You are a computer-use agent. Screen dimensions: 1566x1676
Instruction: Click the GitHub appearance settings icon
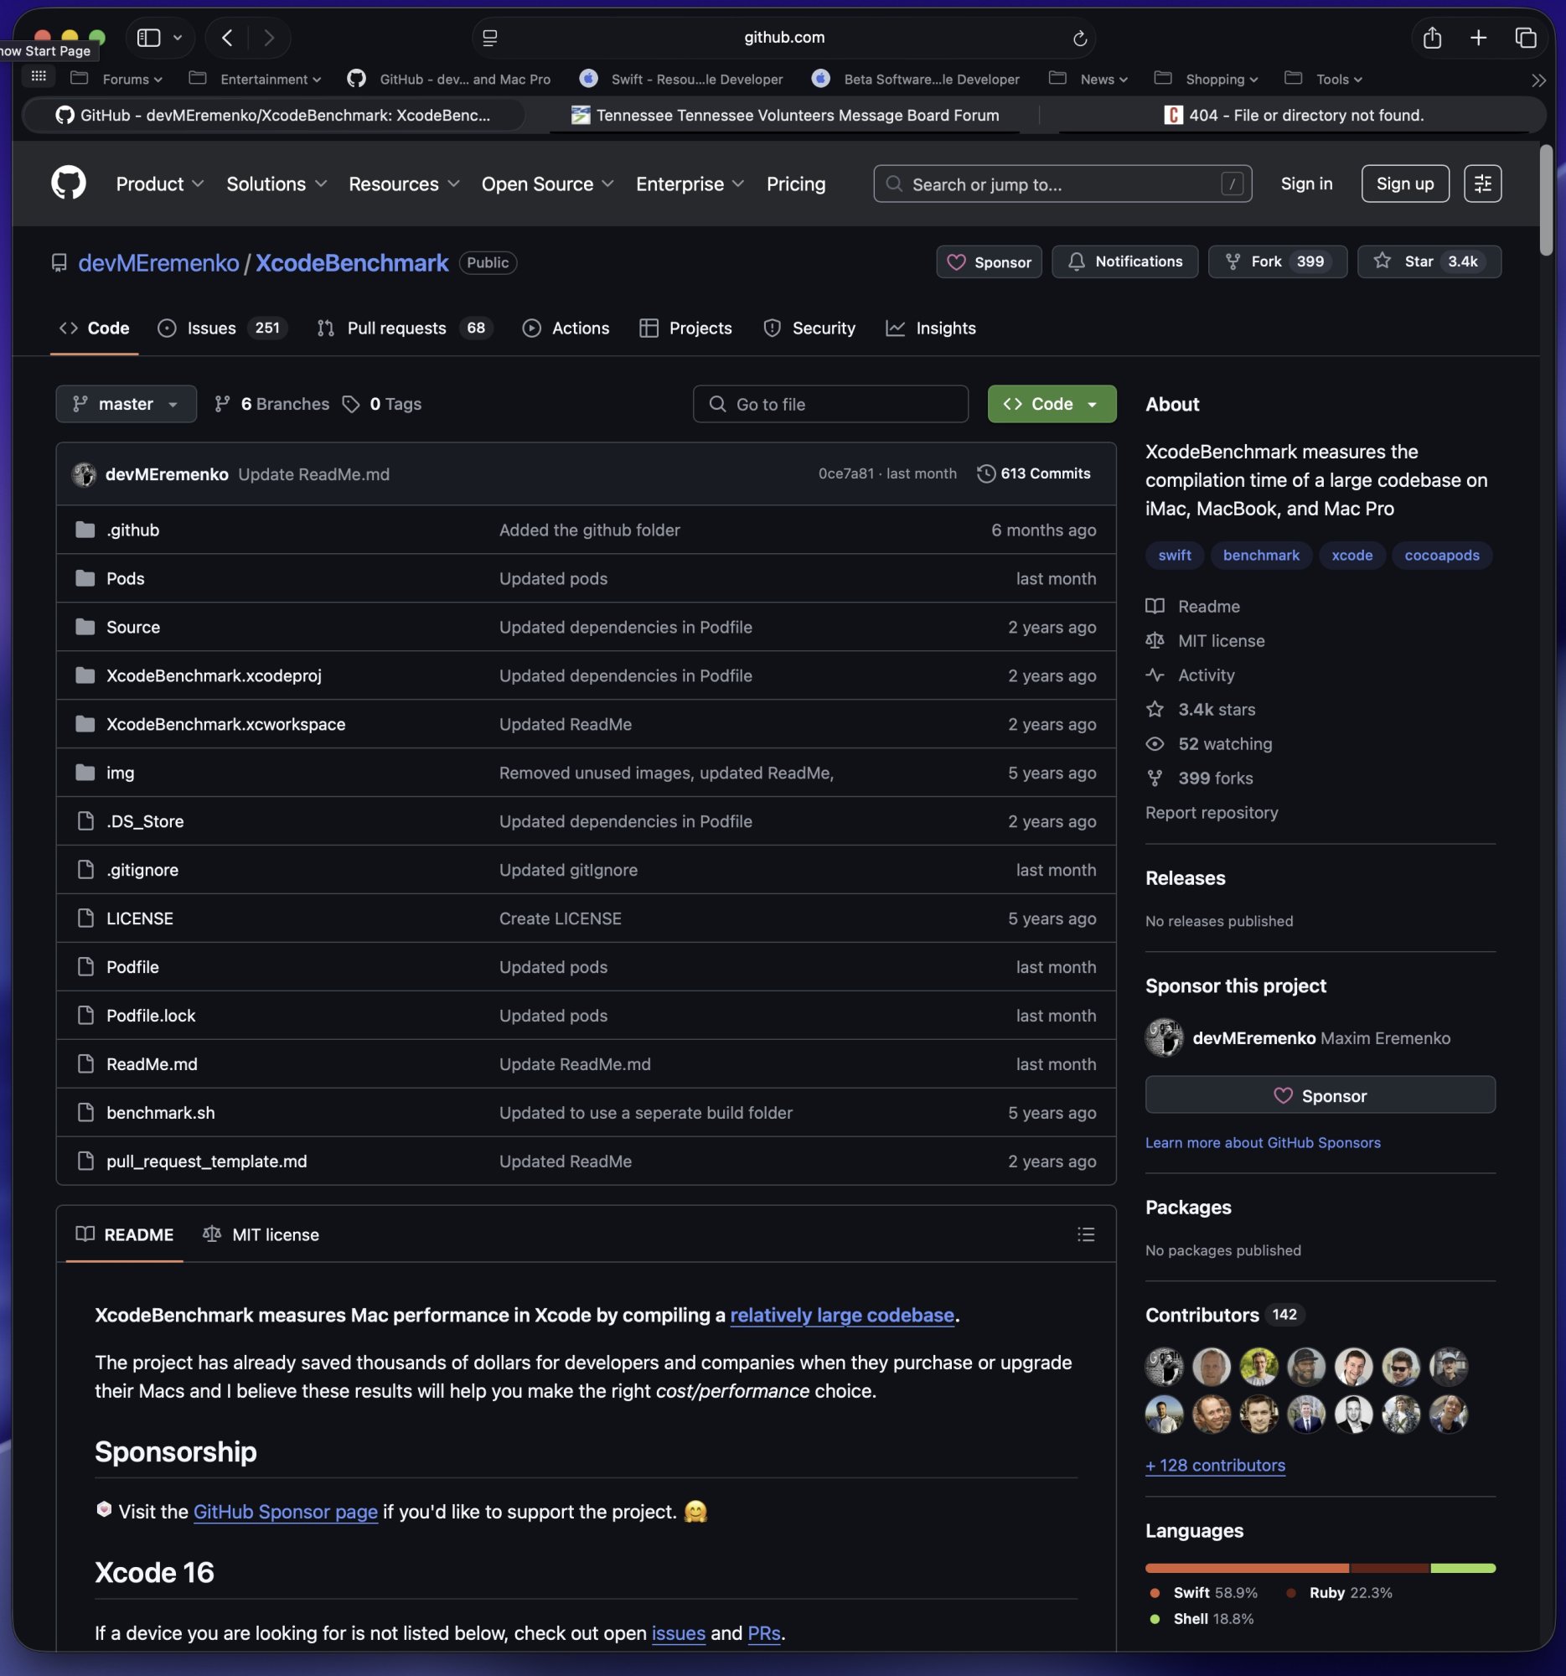pyautogui.click(x=1482, y=184)
